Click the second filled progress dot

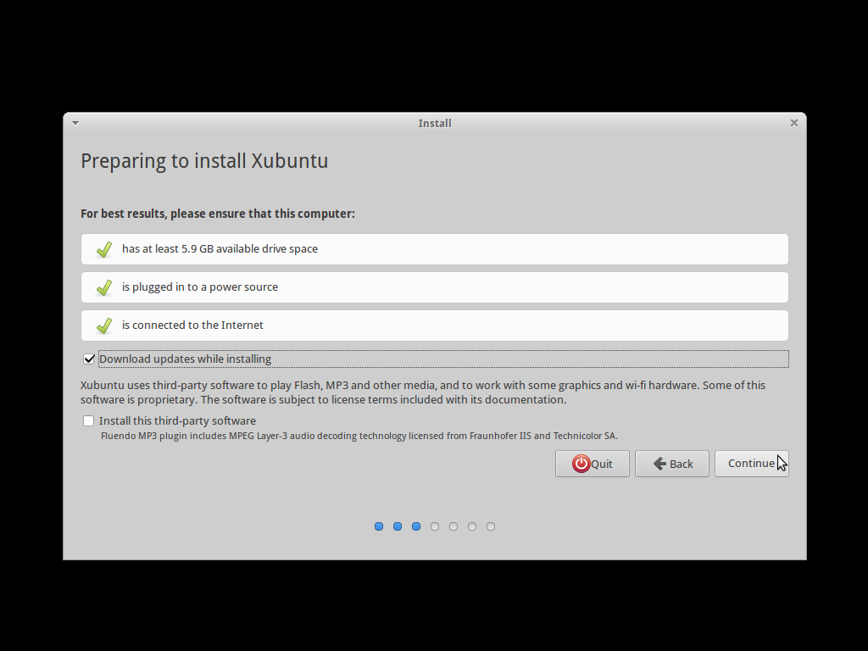point(398,526)
